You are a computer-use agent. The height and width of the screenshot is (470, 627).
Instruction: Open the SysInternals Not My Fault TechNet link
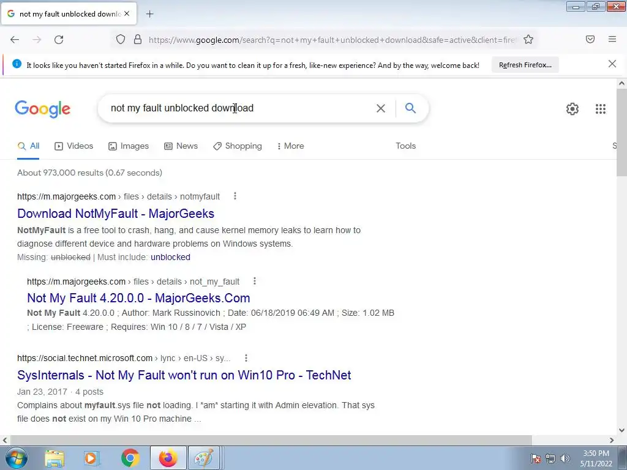pos(184,375)
